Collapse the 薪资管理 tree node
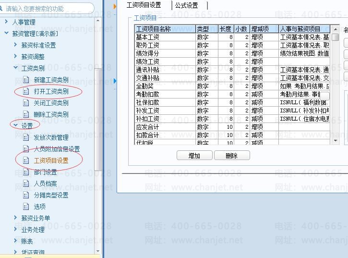The width and height of the screenshot is (348, 258). [6, 33]
